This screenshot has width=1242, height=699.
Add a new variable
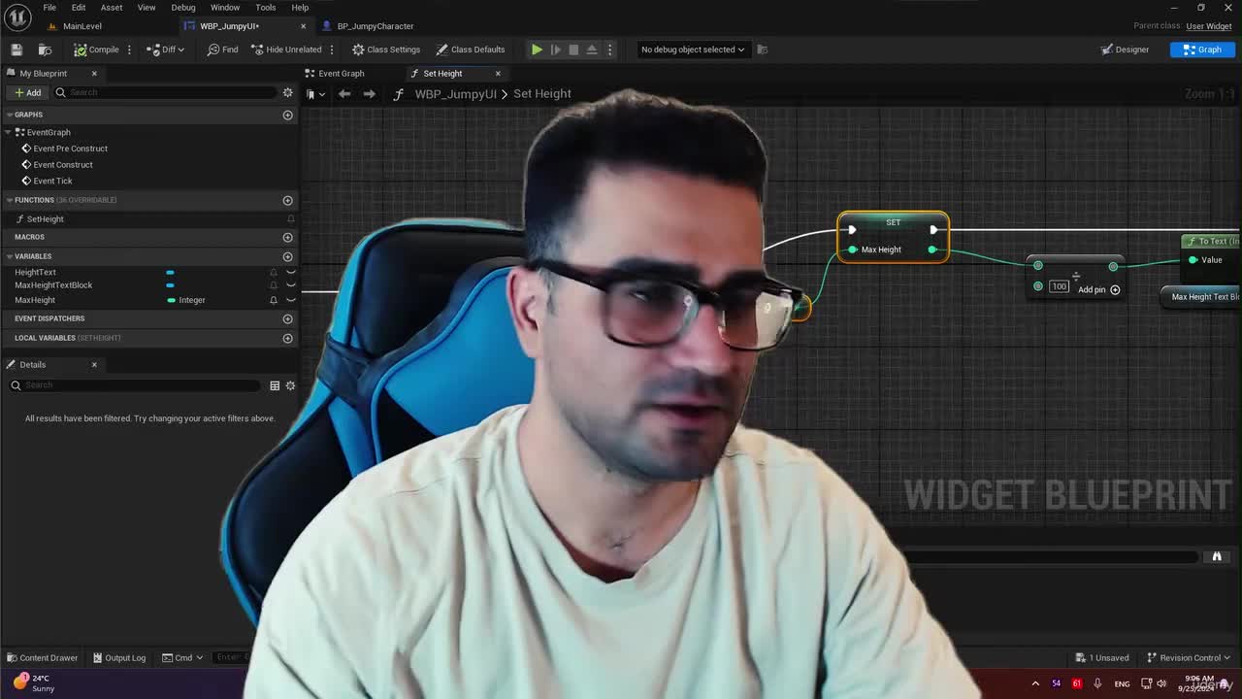[287, 256]
